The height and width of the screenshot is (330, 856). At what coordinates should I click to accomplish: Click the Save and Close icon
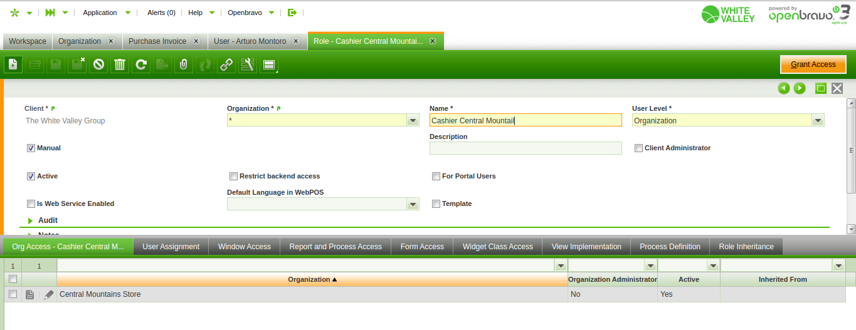coord(77,64)
